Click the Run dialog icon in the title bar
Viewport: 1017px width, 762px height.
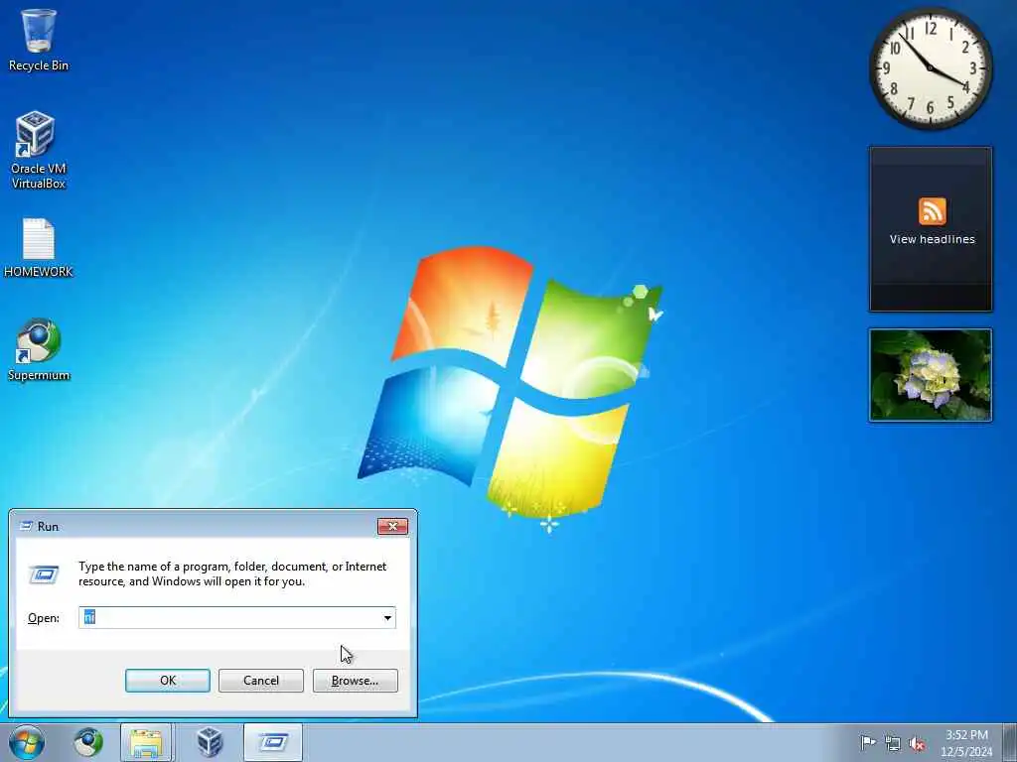pyautogui.click(x=26, y=526)
